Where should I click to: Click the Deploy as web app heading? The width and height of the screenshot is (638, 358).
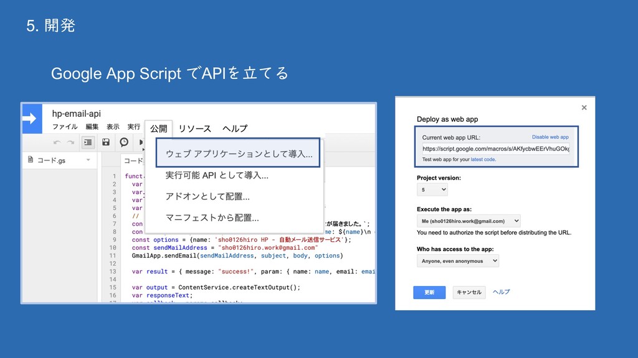[447, 119]
